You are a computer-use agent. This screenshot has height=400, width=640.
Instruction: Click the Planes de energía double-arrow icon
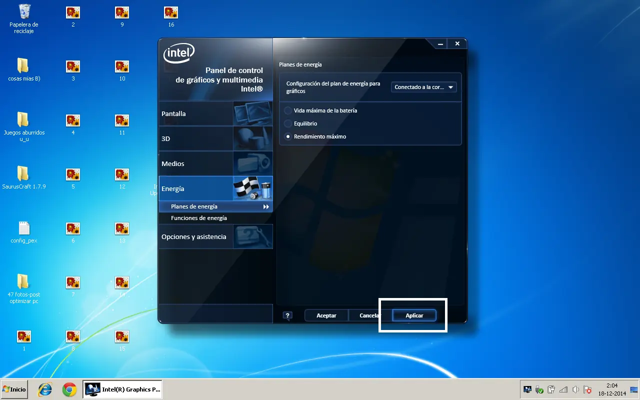coord(266,206)
